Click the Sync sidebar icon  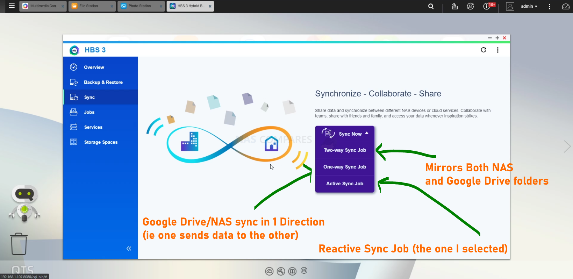click(x=74, y=97)
